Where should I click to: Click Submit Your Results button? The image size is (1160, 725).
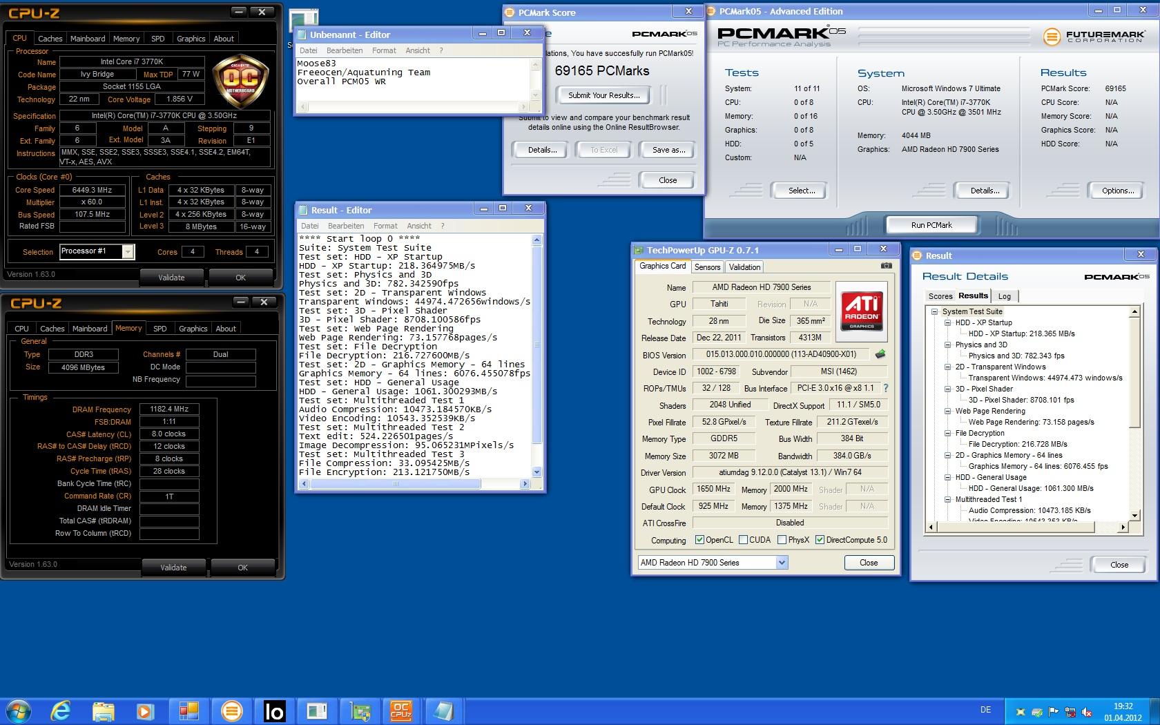[604, 95]
